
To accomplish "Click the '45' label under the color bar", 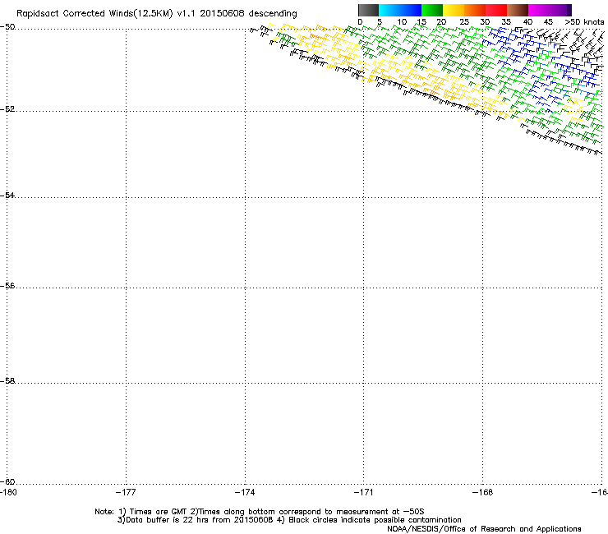I will (548, 22).
